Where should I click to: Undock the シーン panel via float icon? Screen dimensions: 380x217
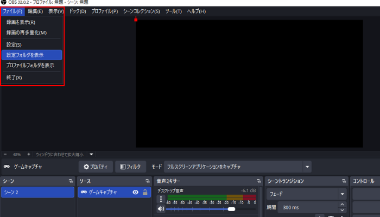71,181
